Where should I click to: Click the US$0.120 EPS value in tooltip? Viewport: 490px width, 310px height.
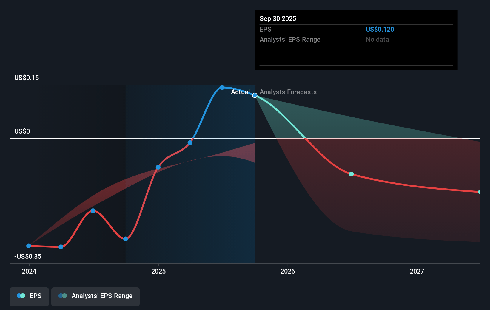(380, 30)
